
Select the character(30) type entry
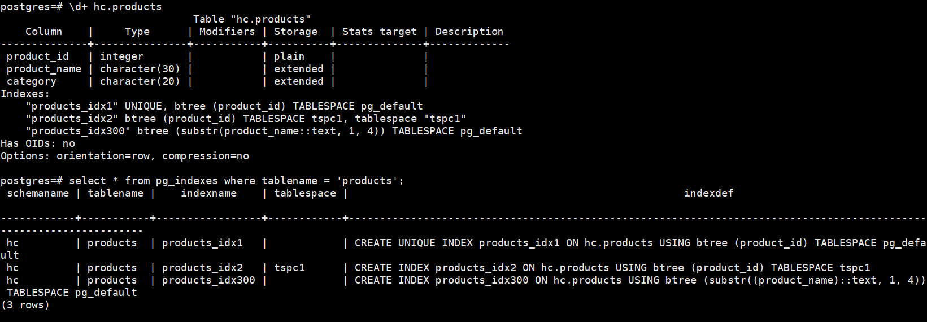tap(140, 69)
